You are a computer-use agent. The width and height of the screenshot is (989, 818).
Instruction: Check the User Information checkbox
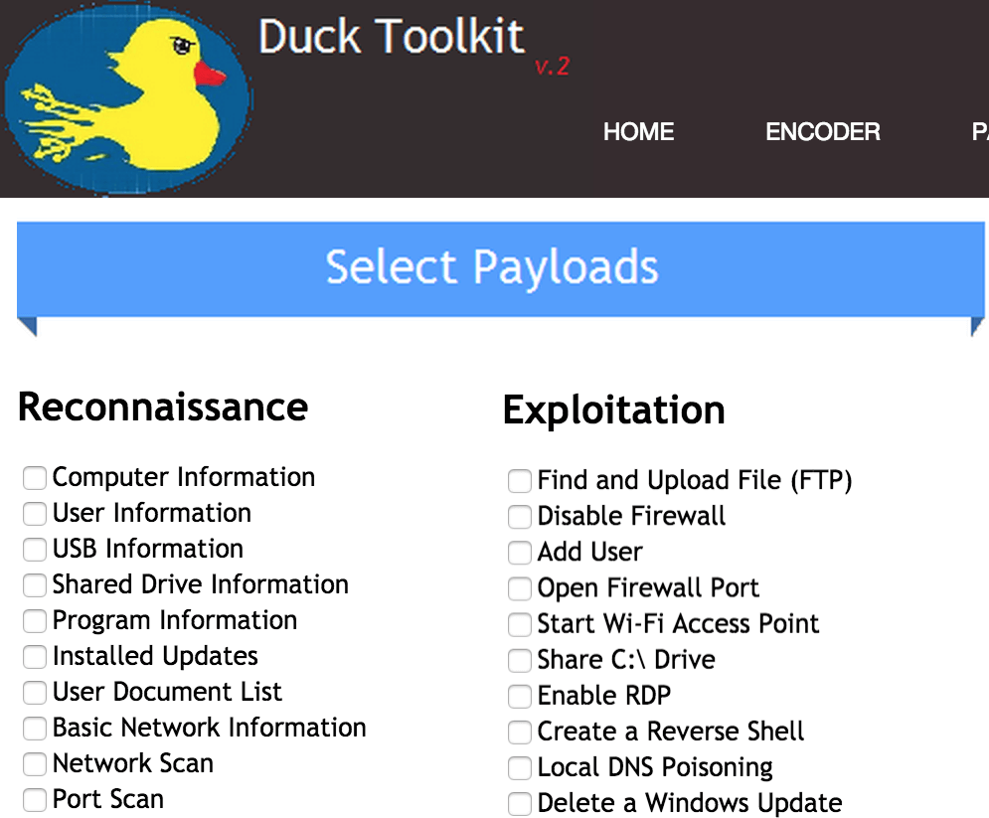35,514
